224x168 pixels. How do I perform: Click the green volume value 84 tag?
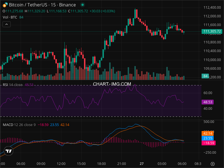point(205,76)
